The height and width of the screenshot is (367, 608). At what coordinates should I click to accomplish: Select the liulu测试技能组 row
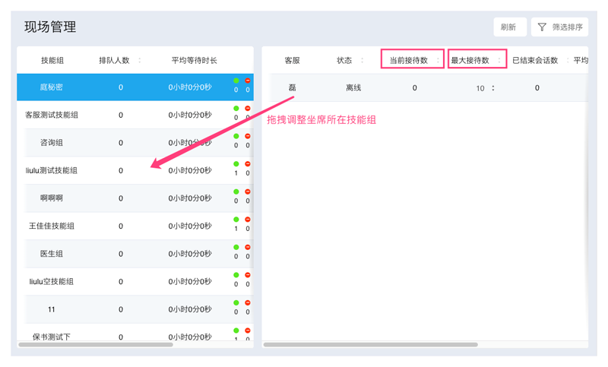52,170
